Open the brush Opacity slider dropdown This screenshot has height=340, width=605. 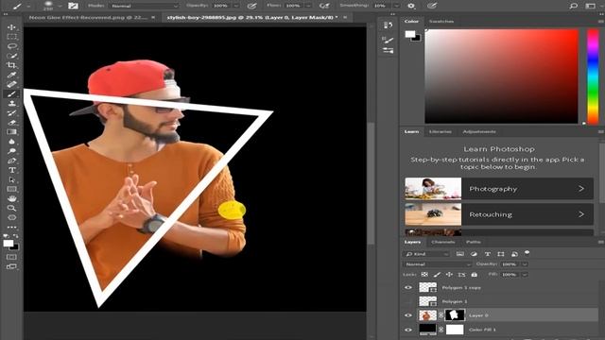point(235,6)
